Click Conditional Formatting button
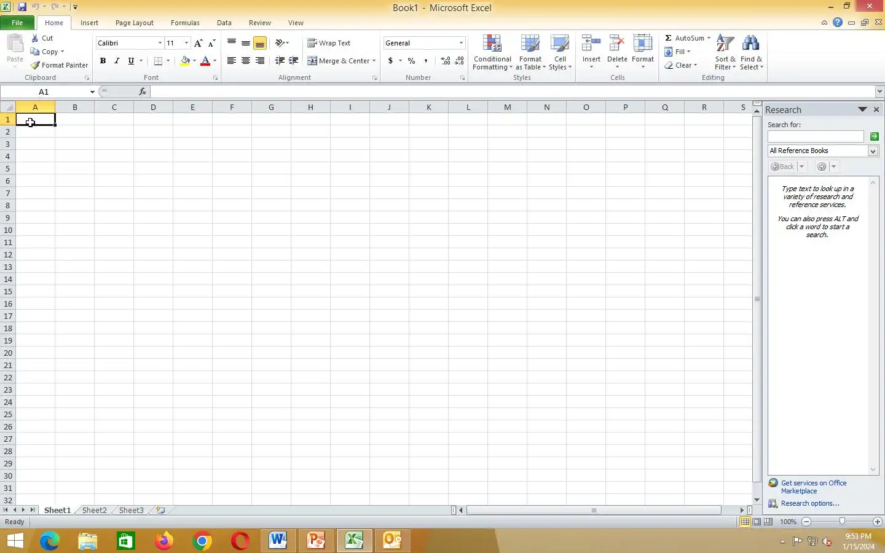This screenshot has height=553, width=885. pos(492,53)
